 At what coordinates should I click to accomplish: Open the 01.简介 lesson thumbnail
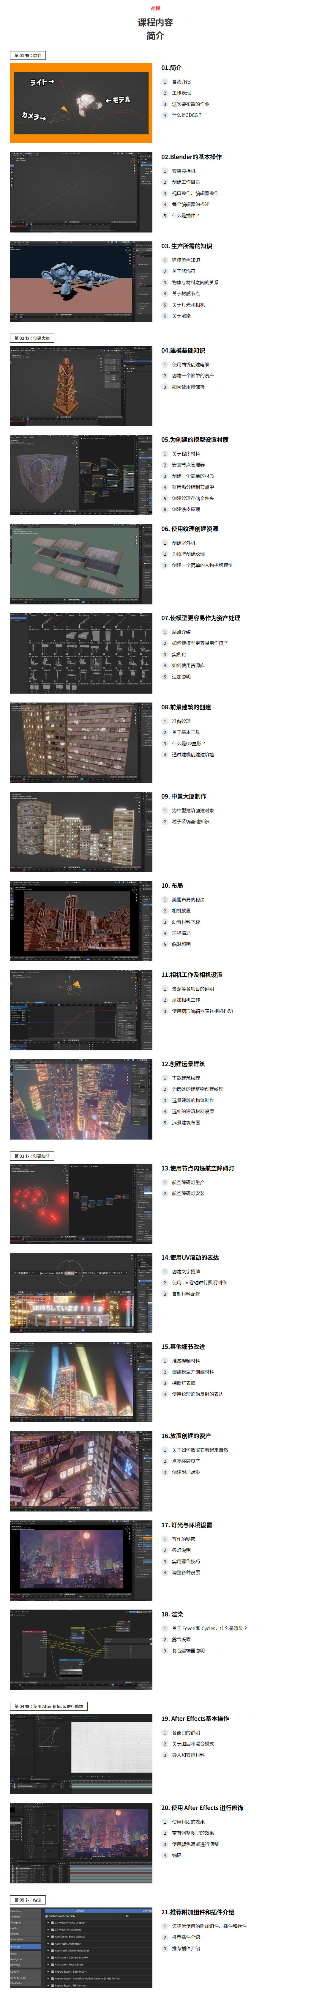click(x=81, y=103)
